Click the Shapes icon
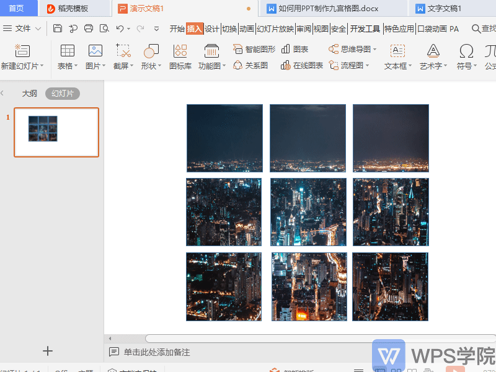The width and height of the screenshot is (496, 372). [151, 51]
